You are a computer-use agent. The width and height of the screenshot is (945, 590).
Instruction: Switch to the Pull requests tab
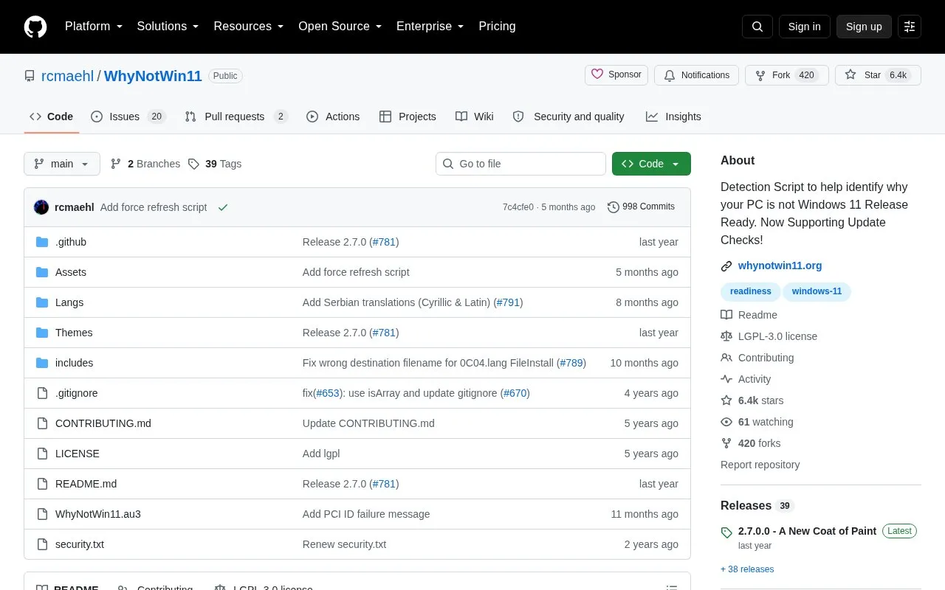[x=236, y=117]
